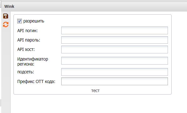The height and width of the screenshot is (113, 187).
Task: Click the разрешить checkbox label text
Action: click(x=34, y=21)
